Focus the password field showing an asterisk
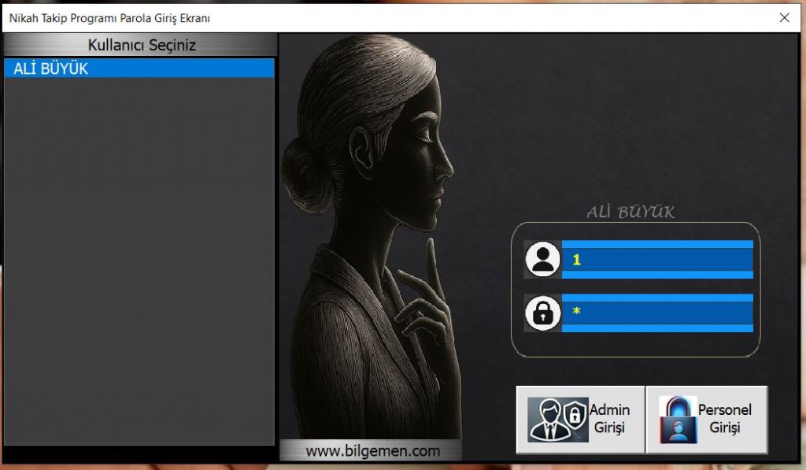This screenshot has width=806, height=470. [x=657, y=313]
